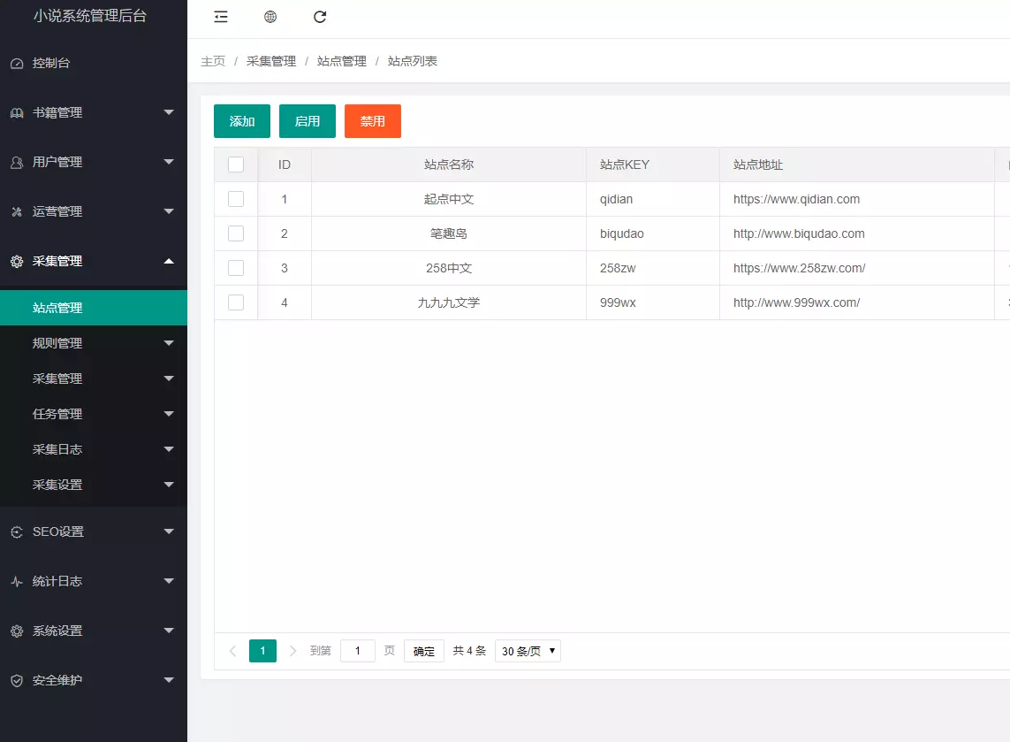Click the 控制台 dashboard icon
The width and height of the screenshot is (1010, 742).
[x=17, y=63]
